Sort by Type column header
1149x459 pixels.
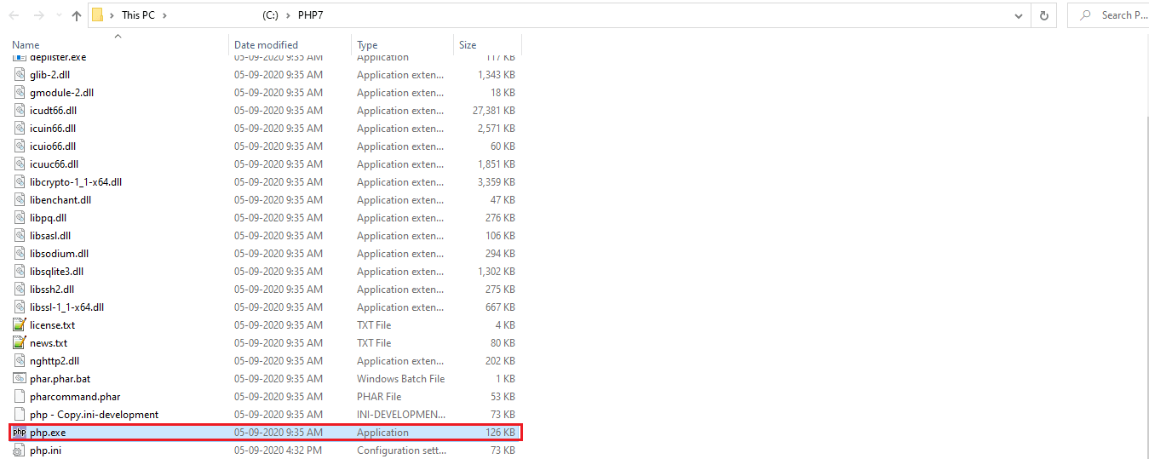coord(367,45)
